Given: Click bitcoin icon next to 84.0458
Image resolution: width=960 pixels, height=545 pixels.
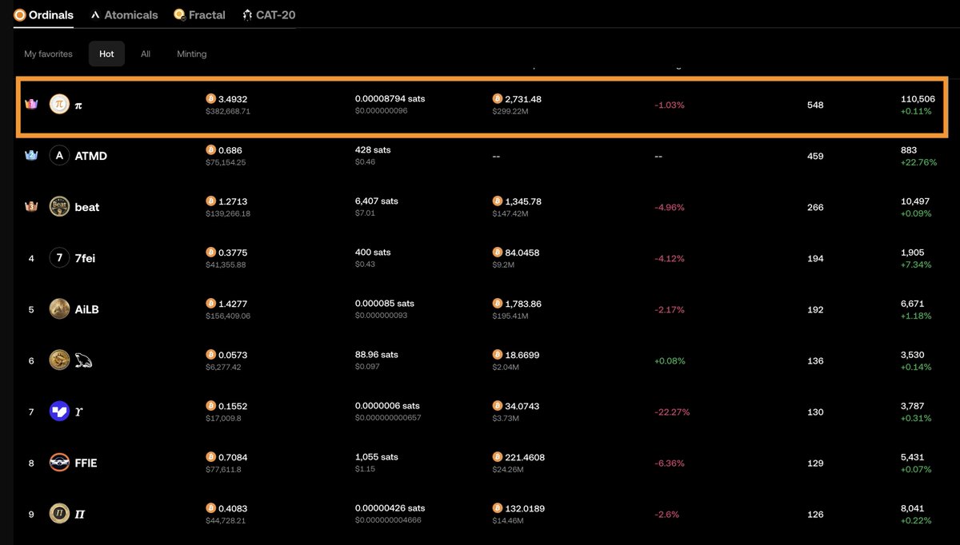Looking at the screenshot, I should [498, 253].
